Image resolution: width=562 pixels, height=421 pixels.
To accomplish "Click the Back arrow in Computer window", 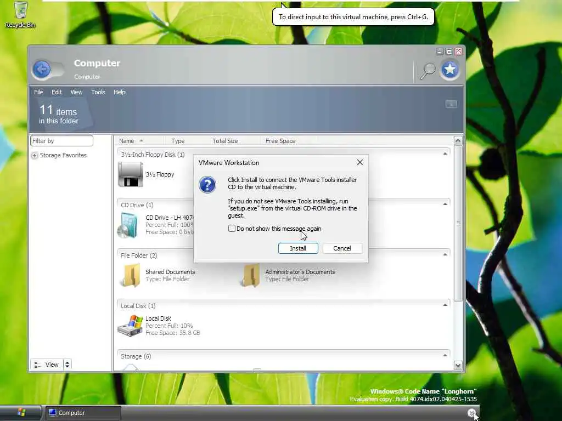I will [x=42, y=69].
